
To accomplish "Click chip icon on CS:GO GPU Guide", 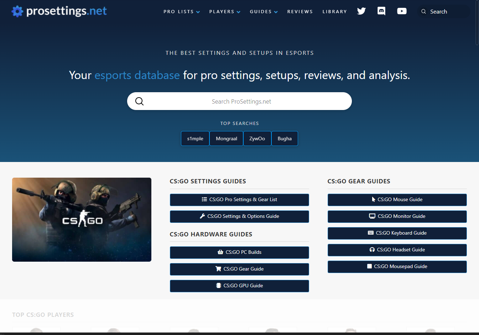I will coord(219,286).
